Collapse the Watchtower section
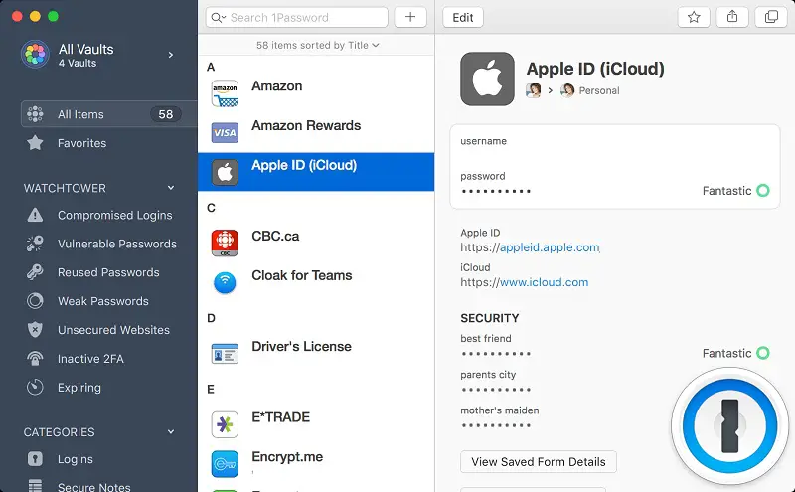The height and width of the screenshot is (492, 795). coord(171,188)
